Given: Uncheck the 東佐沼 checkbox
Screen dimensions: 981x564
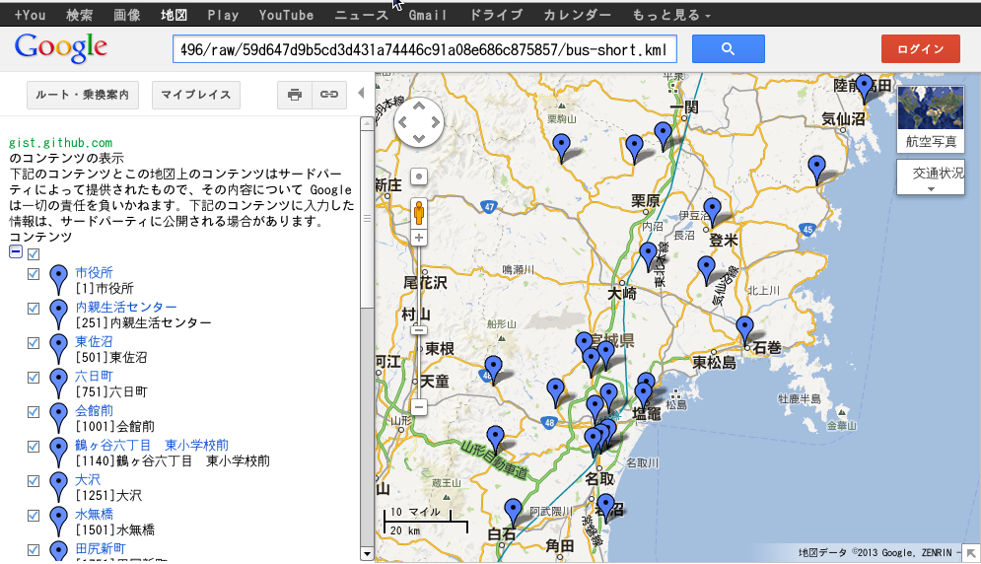Looking at the screenshot, I should (34, 342).
